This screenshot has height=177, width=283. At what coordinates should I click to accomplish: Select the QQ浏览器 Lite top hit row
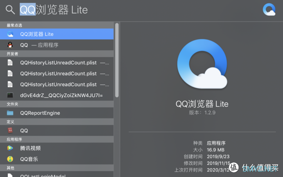click(x=57, y=34)
